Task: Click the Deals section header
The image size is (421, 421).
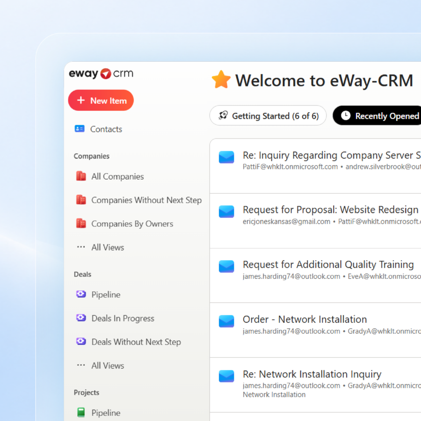Action: point(82,274)
